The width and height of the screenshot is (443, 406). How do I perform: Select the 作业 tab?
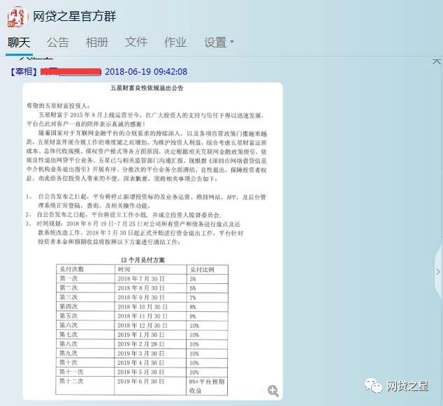point(175,43)
